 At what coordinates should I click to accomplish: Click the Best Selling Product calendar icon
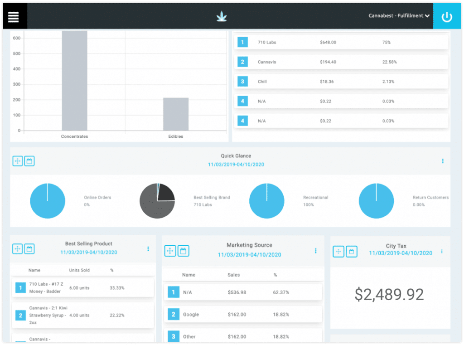[29, 249]
